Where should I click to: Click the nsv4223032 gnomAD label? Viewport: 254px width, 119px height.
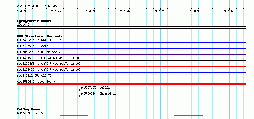point(49,70)
